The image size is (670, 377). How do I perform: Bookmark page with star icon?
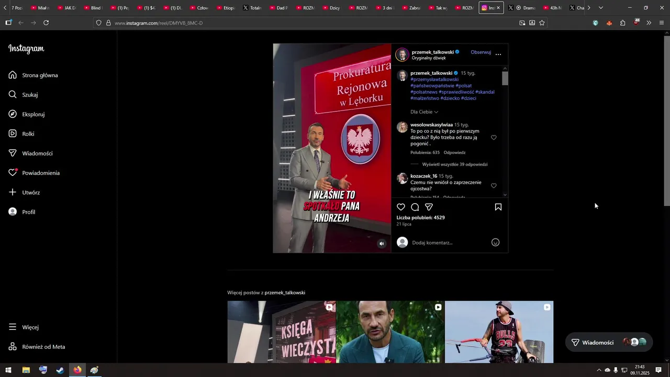(x=542, y=23)
